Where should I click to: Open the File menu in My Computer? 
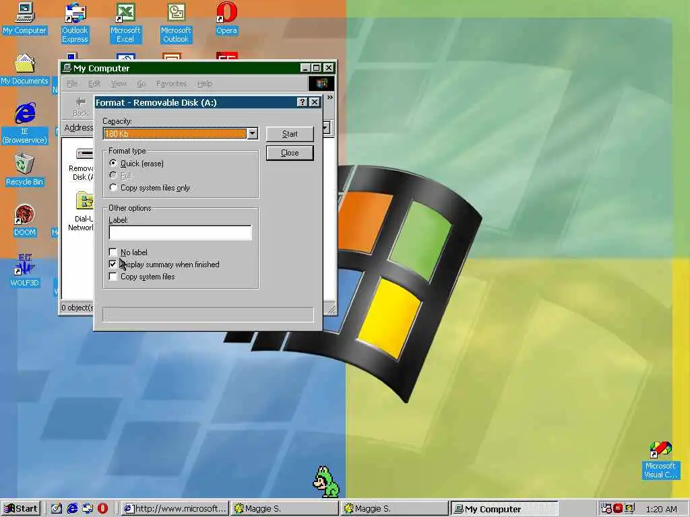[x=72, y=83]
